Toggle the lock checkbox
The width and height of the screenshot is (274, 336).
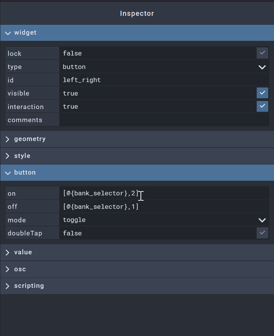262,53
